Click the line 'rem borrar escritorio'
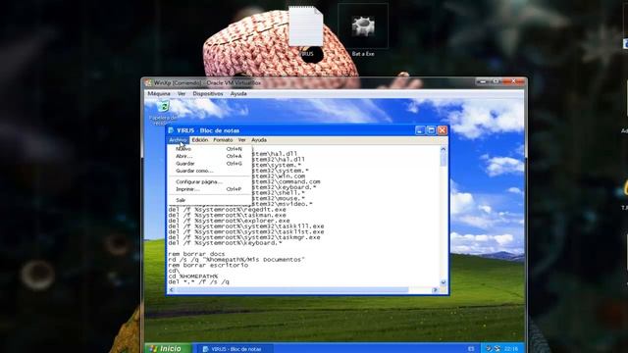Viewport: 628px width, 353px height. point(208,265)
